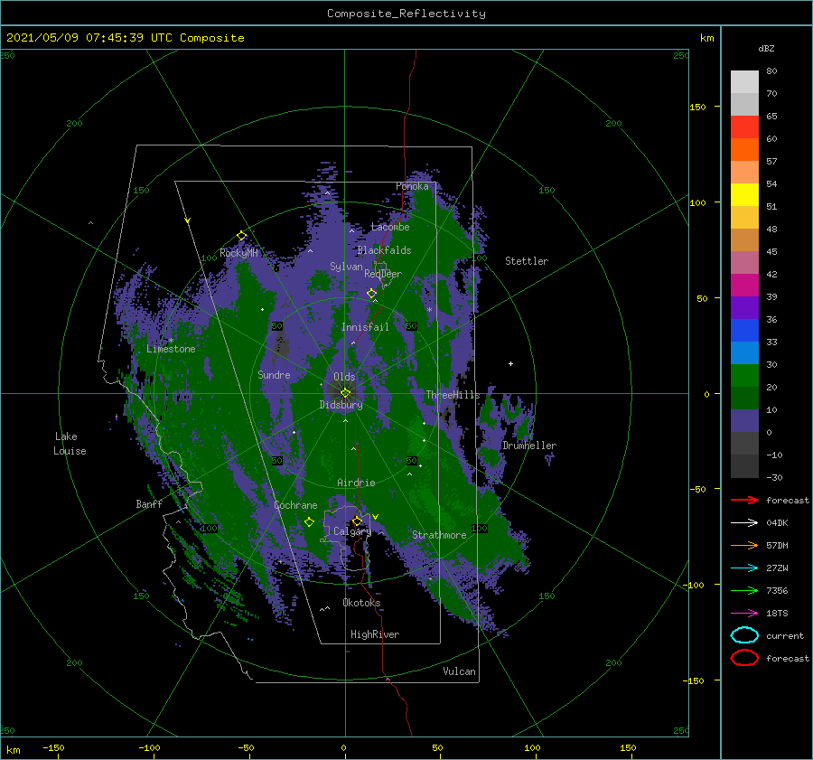The height and width of the screenshot is (760, 813).
Task: Select the purple 10 dBZ color swatch
Action: click(x=744, y=420)
